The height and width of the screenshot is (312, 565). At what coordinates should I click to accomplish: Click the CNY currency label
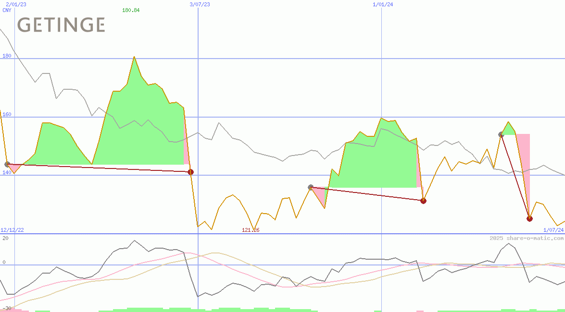tap(7, 10)
